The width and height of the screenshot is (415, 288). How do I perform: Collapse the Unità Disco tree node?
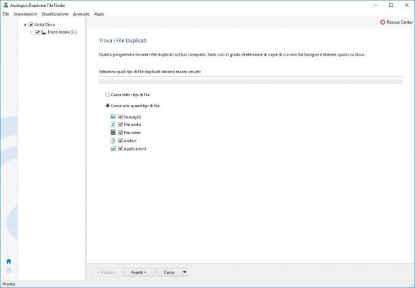25,24
